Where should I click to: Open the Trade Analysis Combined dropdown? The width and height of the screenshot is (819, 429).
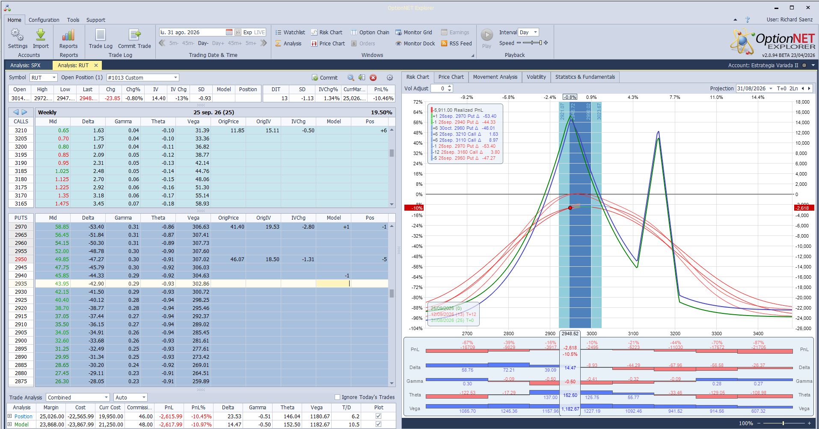tap(78, 397)
